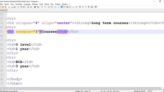The image size is (164, 92).
Task: Click the horizontal scrollbar
Action: pyautogui.click(x=80, y=88)
